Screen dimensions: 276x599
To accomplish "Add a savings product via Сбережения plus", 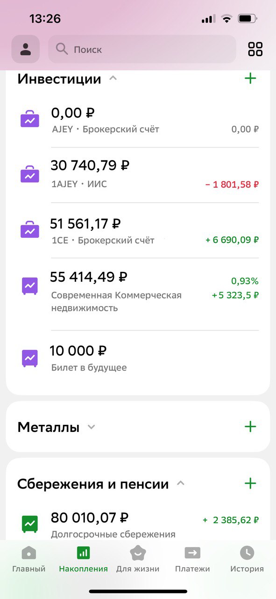I will [x=250, y=482].
